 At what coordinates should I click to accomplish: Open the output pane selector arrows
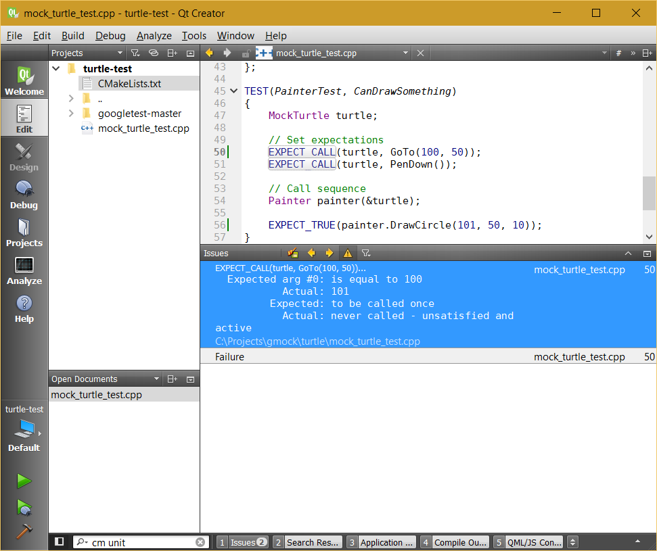coord(572,542)
